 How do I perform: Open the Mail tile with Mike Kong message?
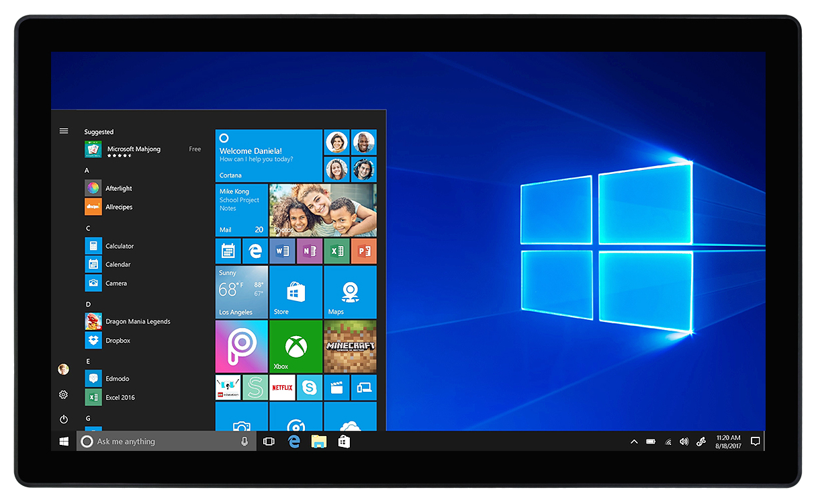click(242, 210)
